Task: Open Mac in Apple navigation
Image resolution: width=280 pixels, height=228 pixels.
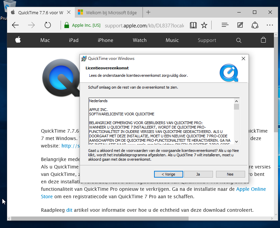Action: tap(45, 40)
